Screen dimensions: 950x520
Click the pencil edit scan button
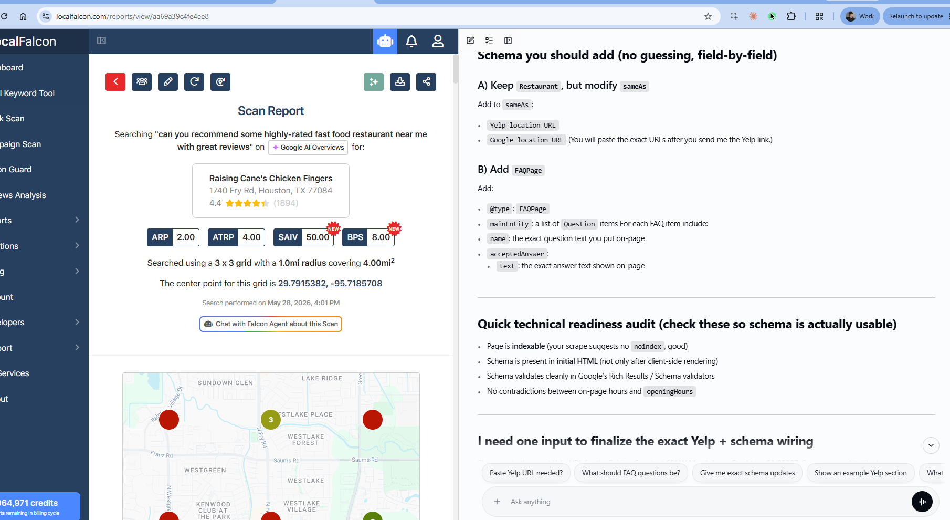tap(168, 82)
